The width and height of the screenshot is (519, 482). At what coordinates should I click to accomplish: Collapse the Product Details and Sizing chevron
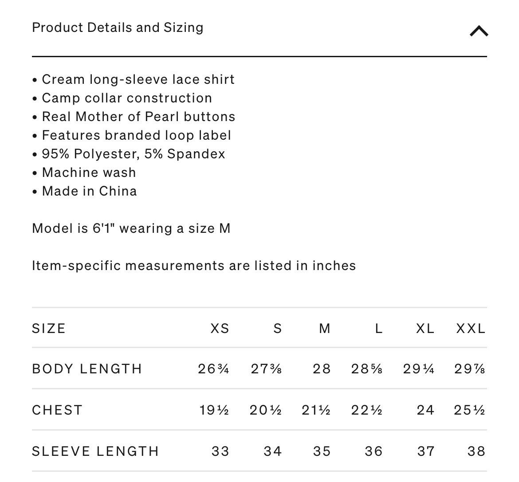479,31
